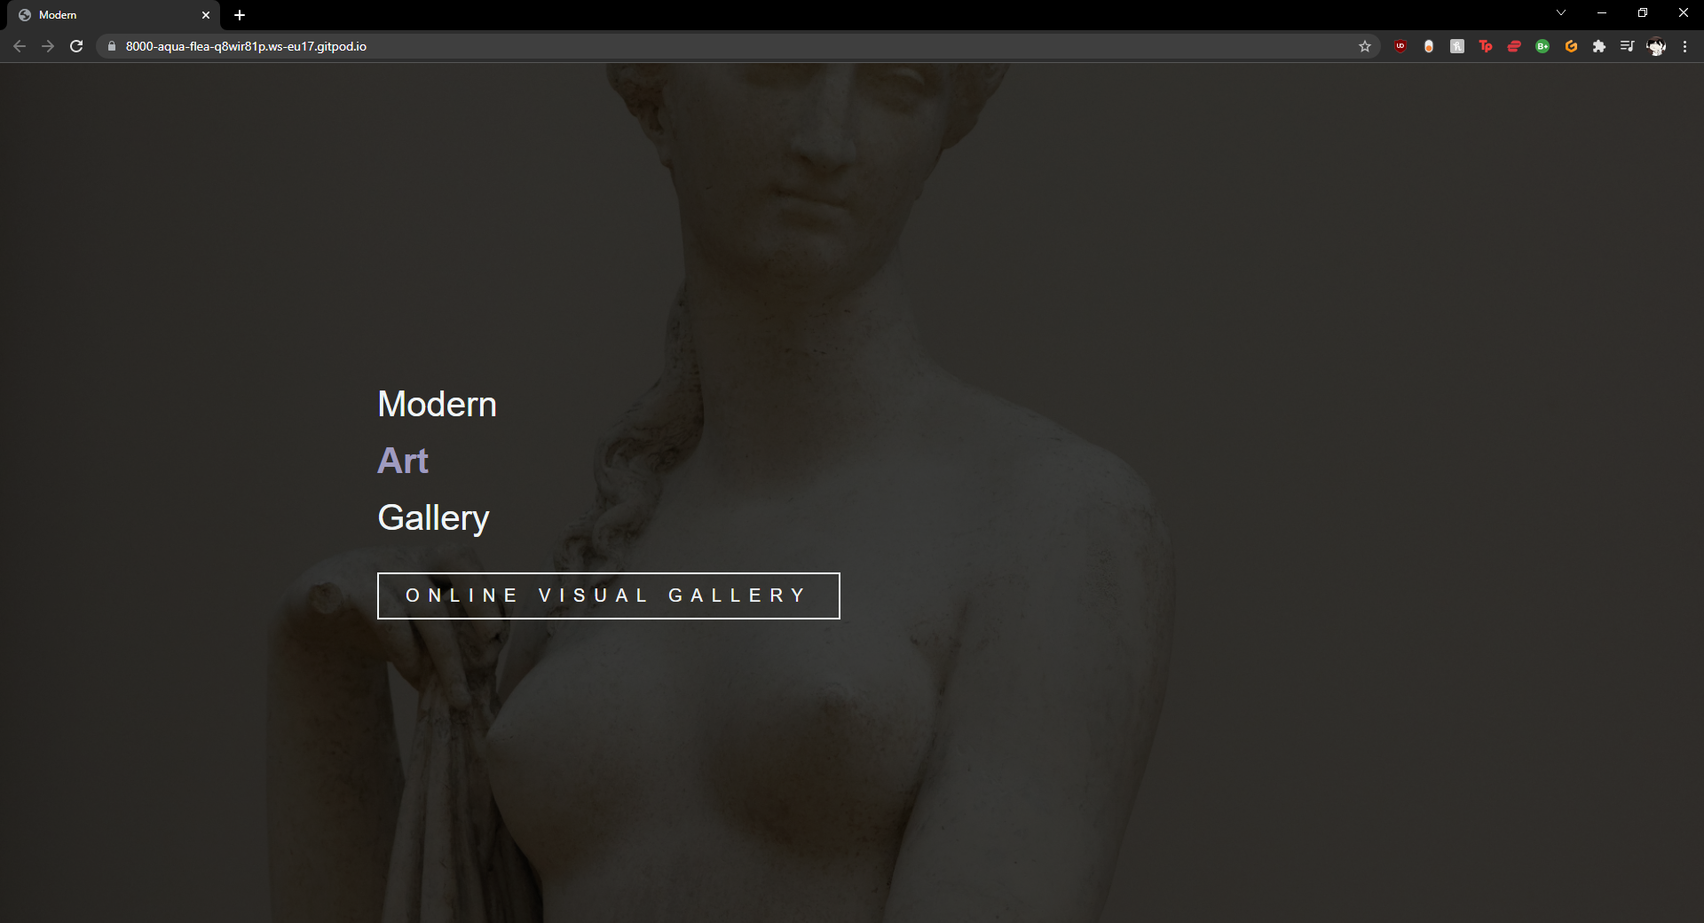This screenshot has height=923, width=1704.
Task: Open the Chrome profile avatar
Action: 1656,46
